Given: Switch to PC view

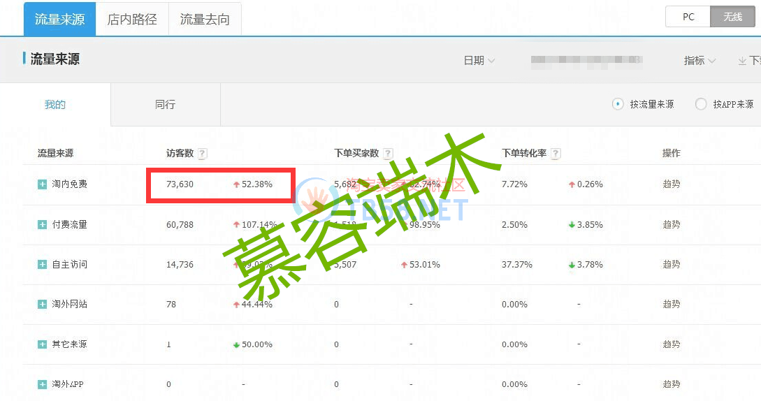Looking at the screenshot, I should click(x=688, y=17).
